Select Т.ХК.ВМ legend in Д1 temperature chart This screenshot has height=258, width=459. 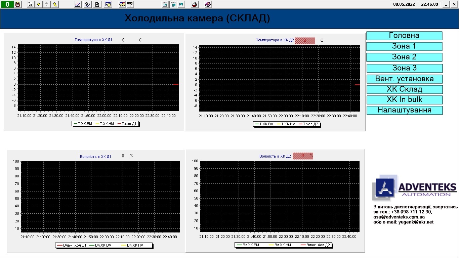coord(82,124)
